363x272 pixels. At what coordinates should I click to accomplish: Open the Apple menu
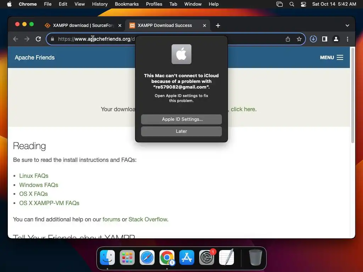pos(9,4)
